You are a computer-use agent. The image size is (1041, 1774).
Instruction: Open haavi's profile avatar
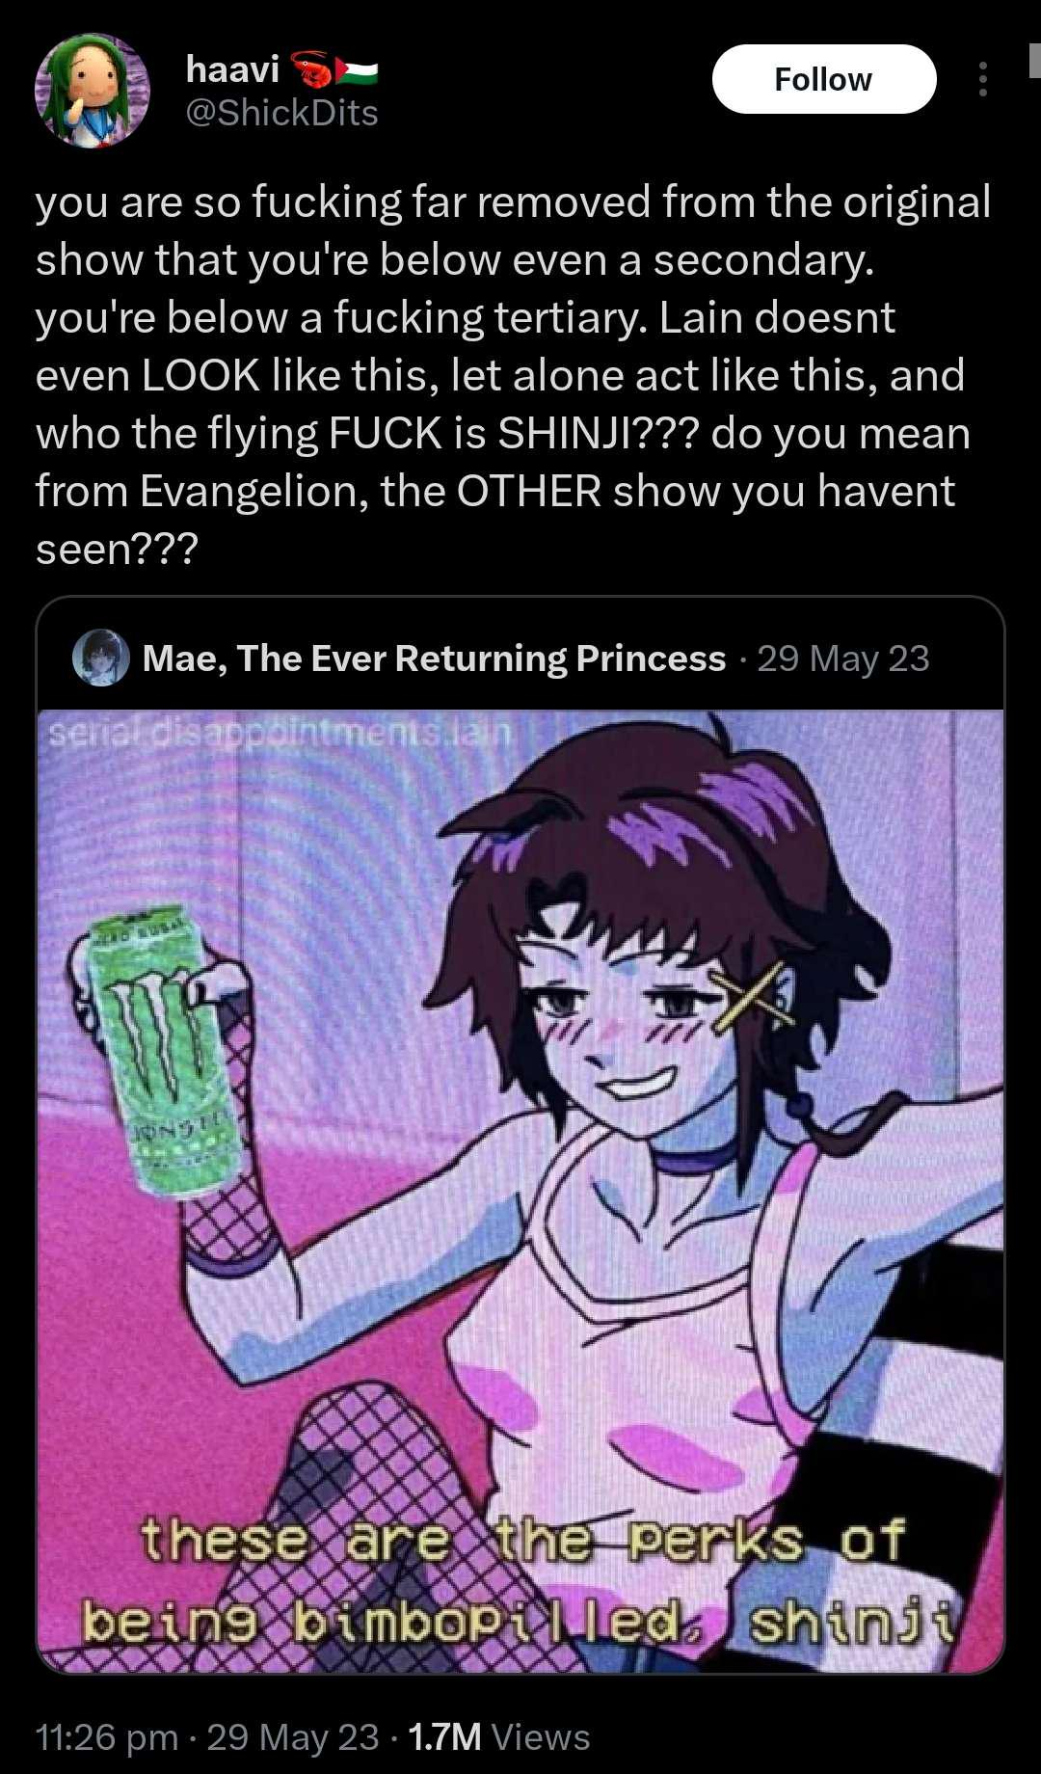coord(93,92)
